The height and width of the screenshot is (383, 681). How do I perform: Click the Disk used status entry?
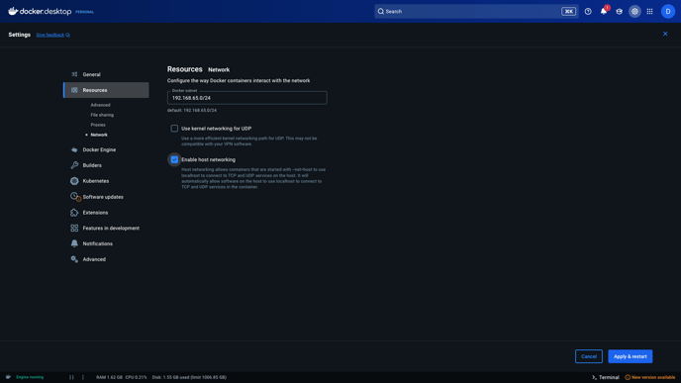click(x=189, y=377)
